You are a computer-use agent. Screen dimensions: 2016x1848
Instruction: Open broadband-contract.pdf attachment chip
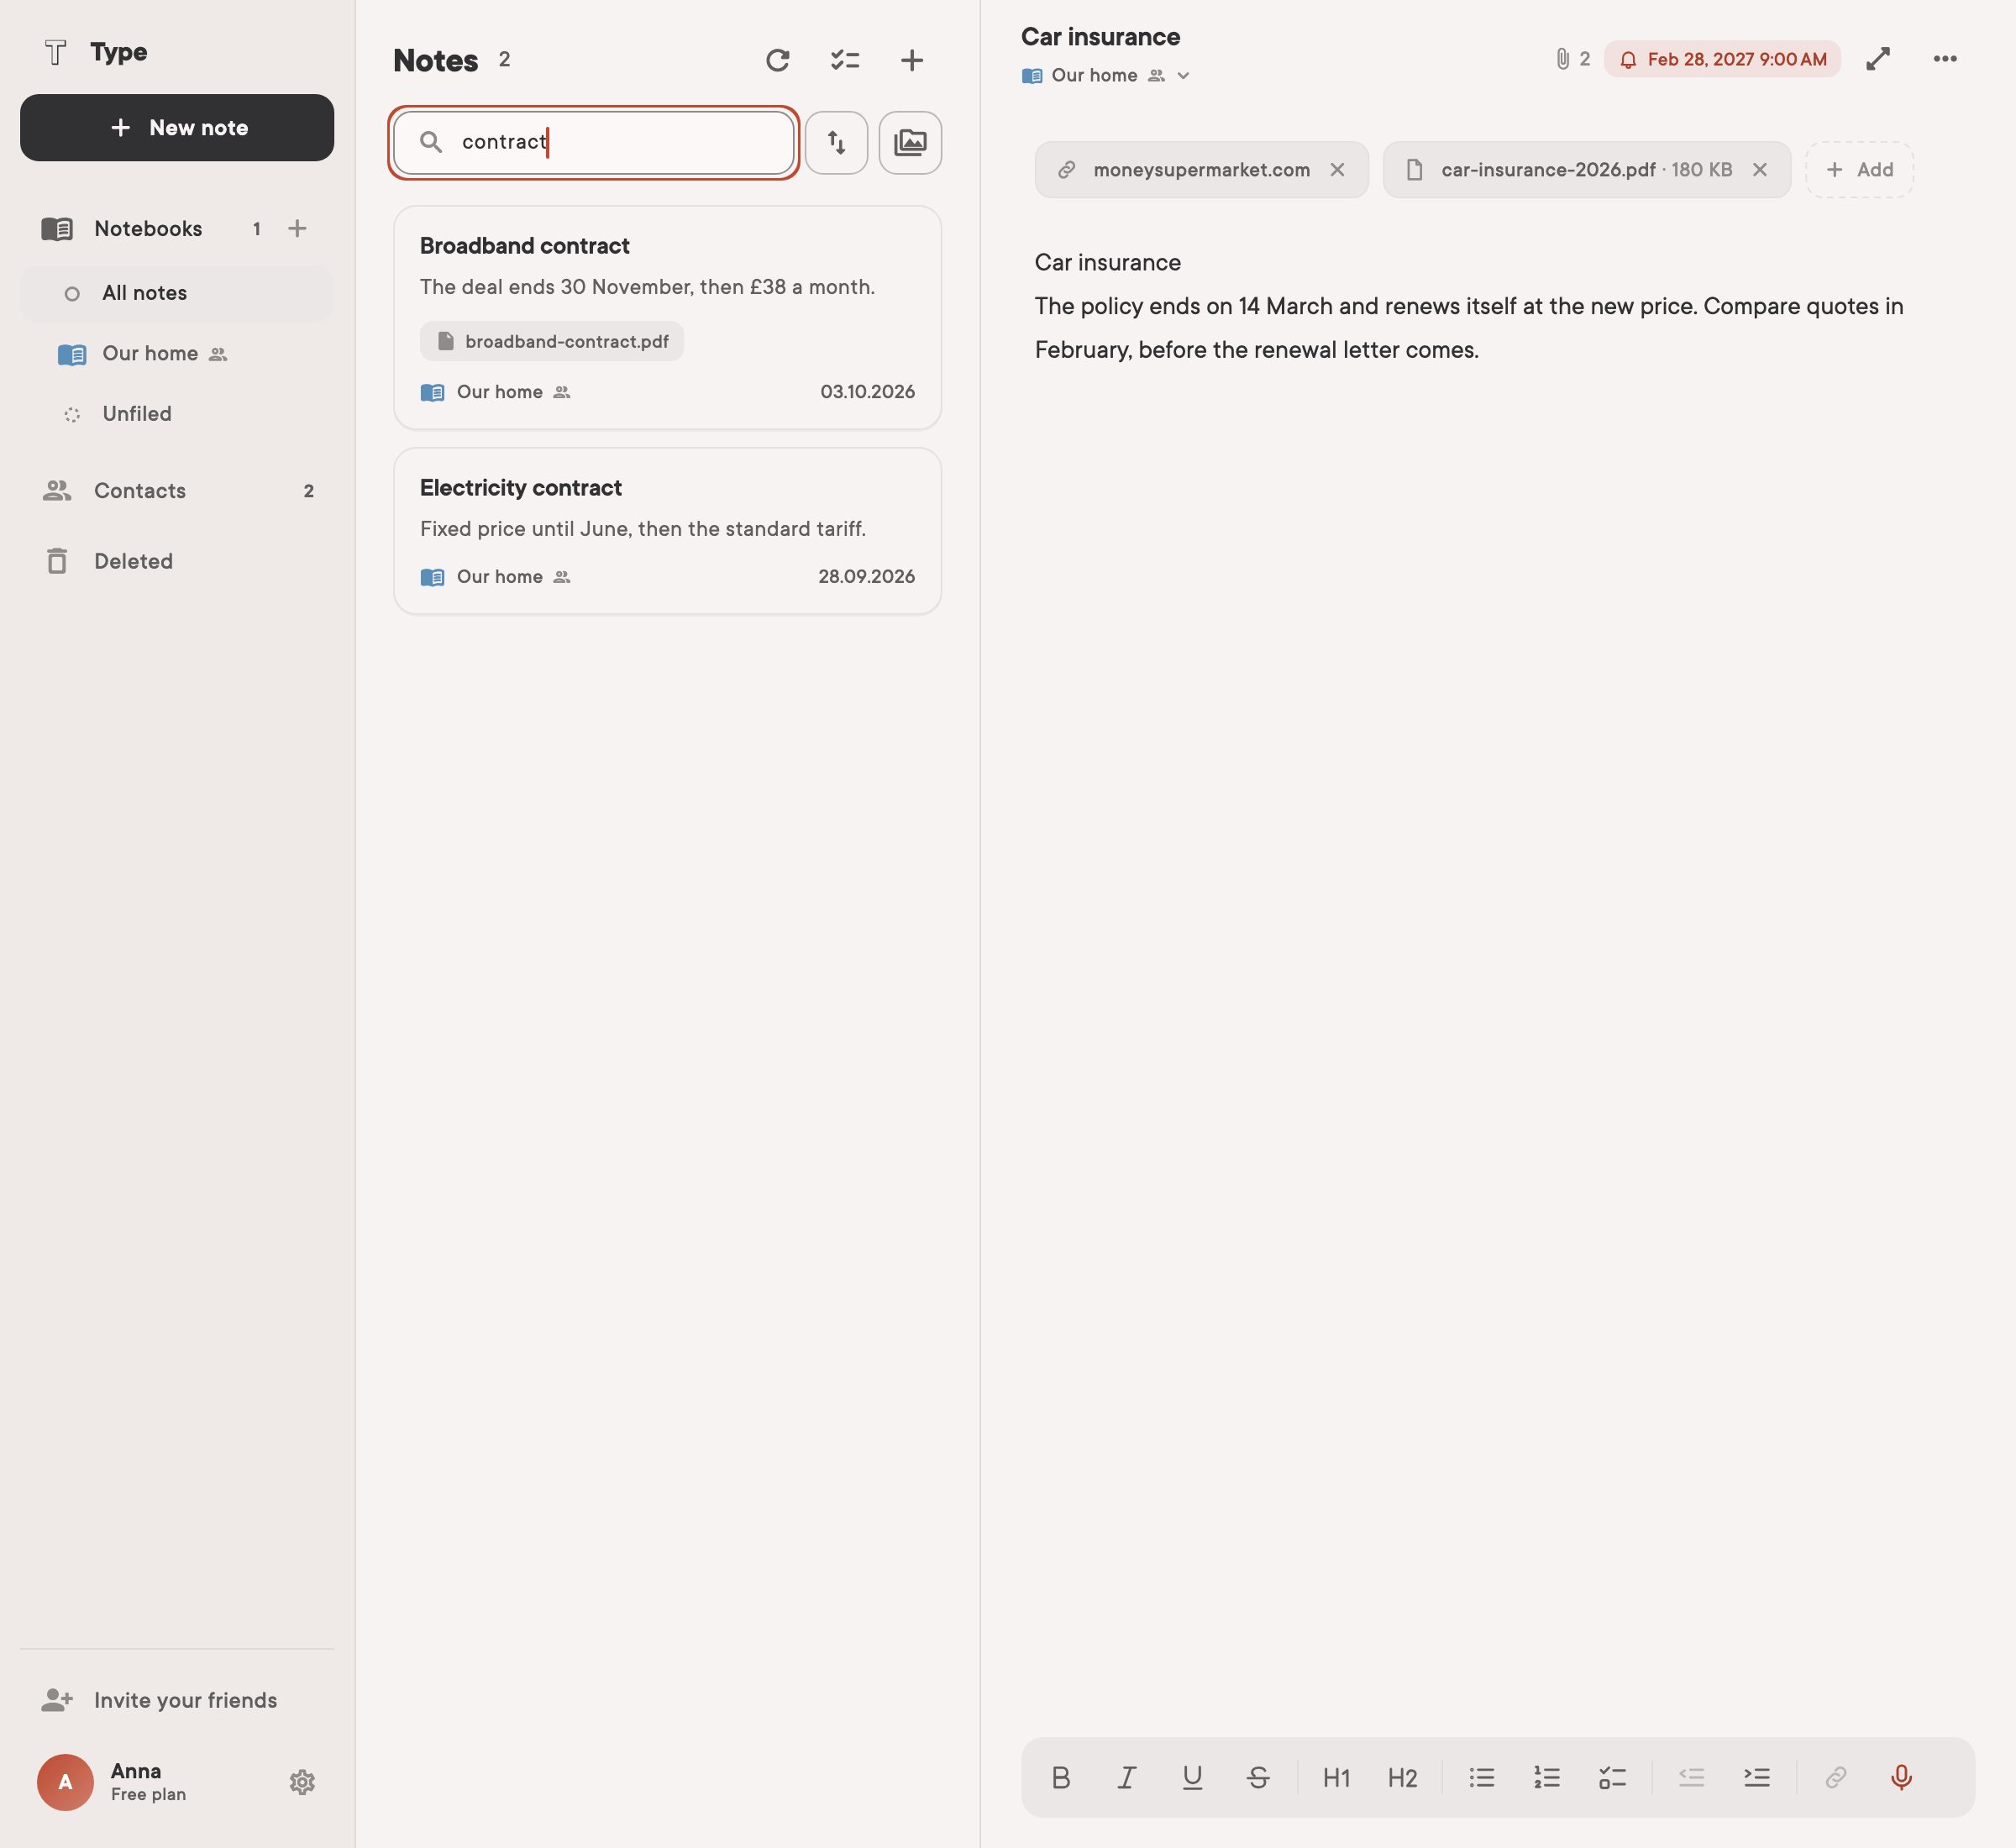(552, 341)
